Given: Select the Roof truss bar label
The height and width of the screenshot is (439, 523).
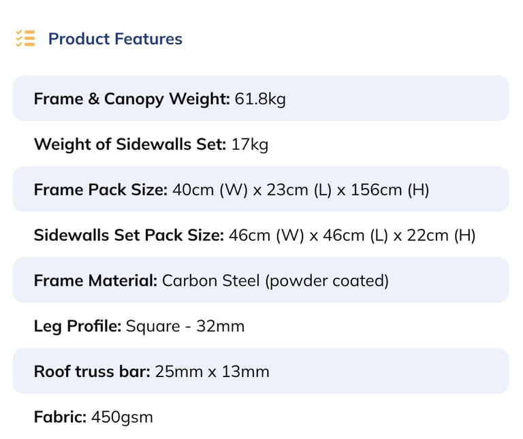Looking at the screenshot, I should click(92, 372).
